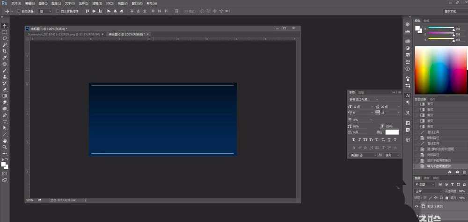Click the font size field showing 12 点

(360, 107)
